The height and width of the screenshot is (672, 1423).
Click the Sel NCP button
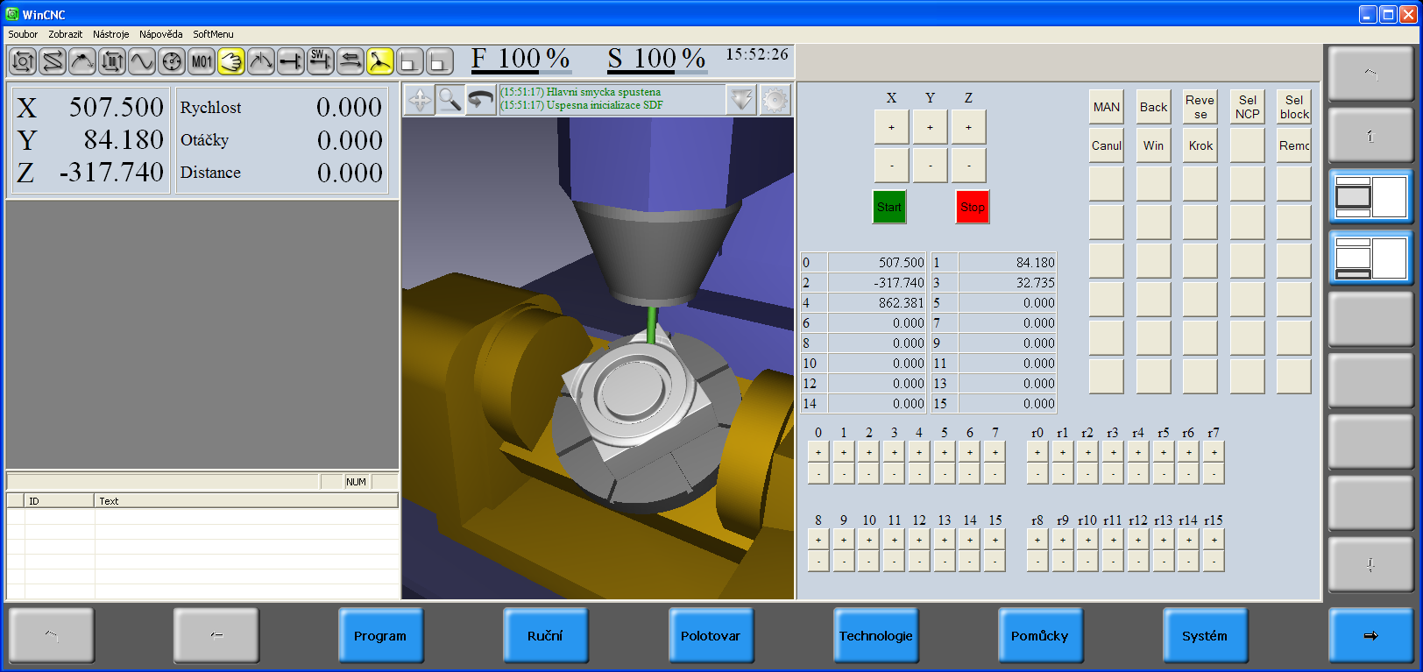(1248, 107)
